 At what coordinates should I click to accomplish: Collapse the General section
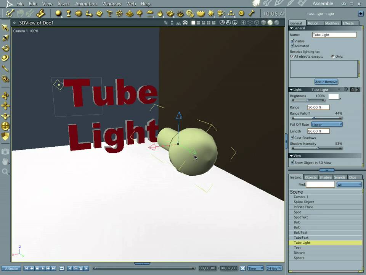point(291,28)
